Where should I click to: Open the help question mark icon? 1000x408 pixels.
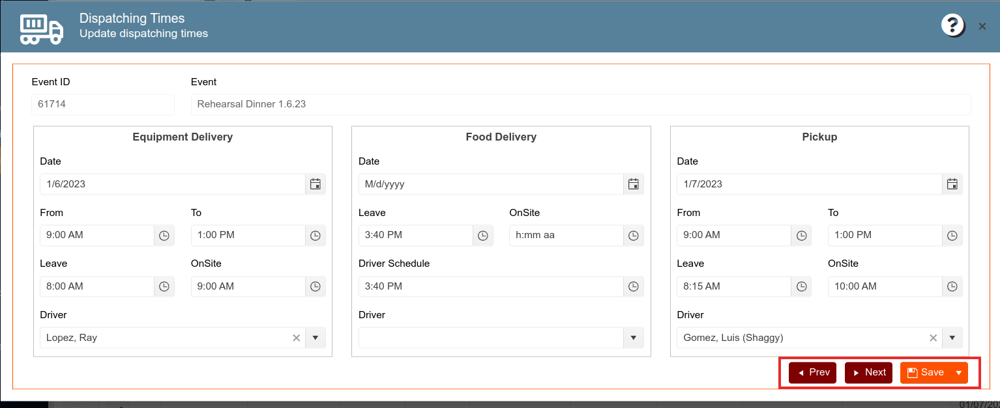(952, 25)
